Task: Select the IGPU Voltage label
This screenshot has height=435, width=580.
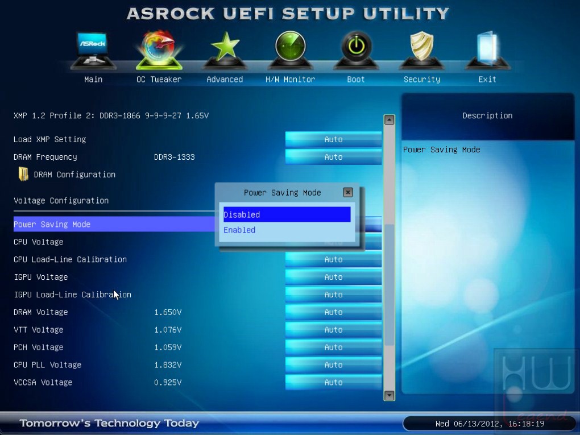Action: click(x=41, y=277)
